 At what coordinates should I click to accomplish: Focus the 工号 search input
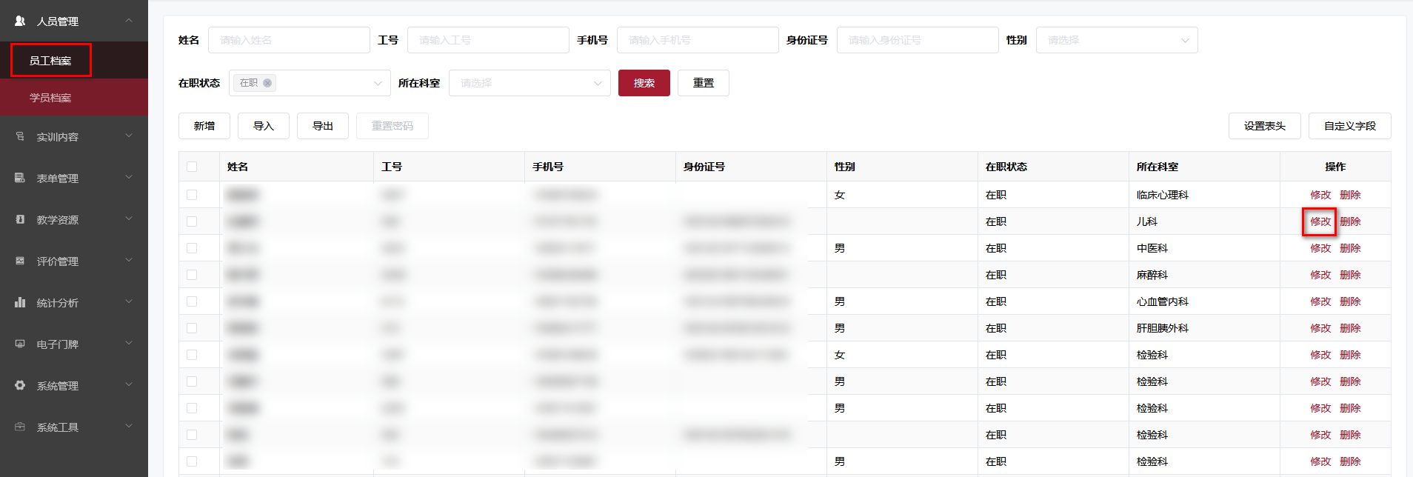coord(488,40)
